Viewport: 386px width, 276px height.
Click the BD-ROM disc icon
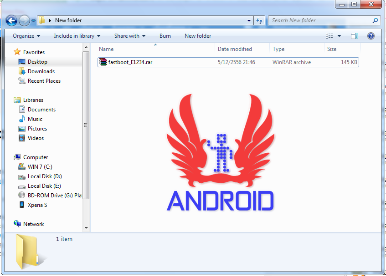22,195
